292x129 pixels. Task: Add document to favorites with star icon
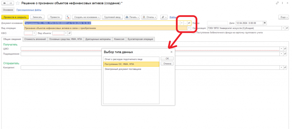pyautogui.click(x=18, y=3)
